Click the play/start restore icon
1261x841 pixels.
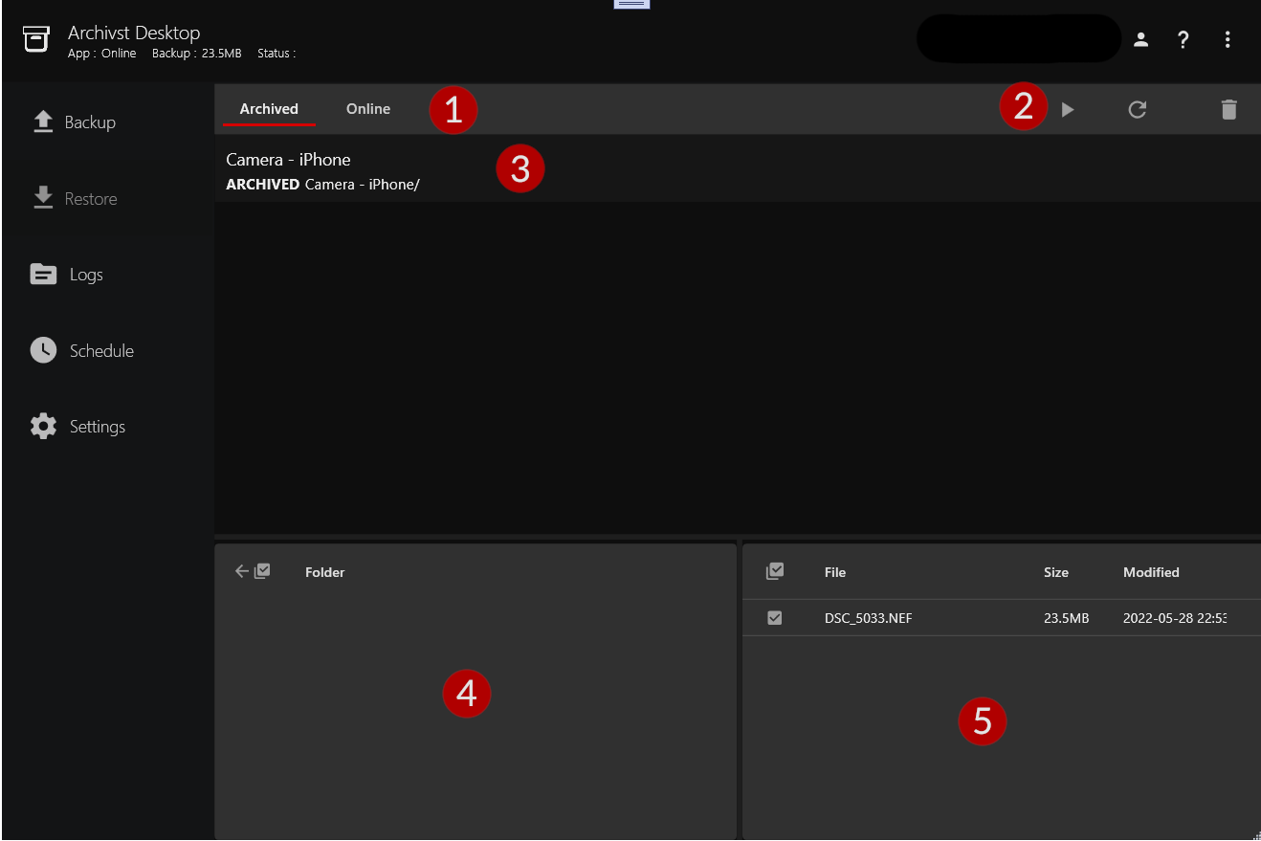tap(1068, 110)
